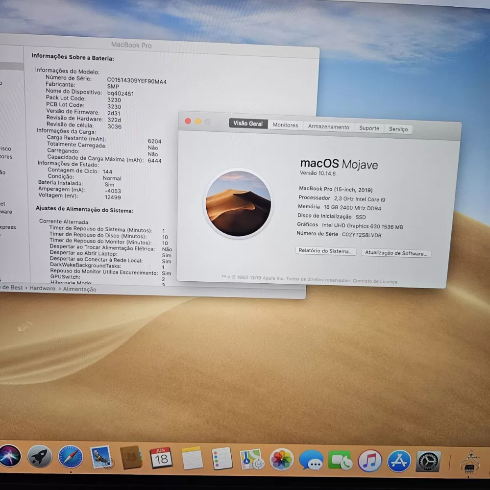The image size is (490, 490).
Task: Select processor text 2,3 GHz Intel Core i9
Action: tap(359, 199)
